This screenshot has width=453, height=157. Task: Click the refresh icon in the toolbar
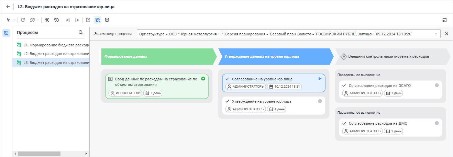click(23, 20)
